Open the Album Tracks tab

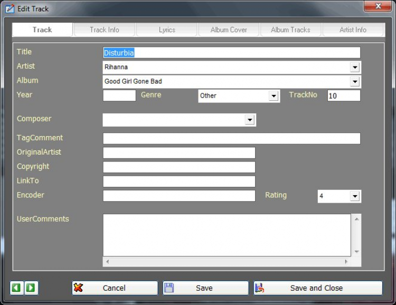pos(291,30)
